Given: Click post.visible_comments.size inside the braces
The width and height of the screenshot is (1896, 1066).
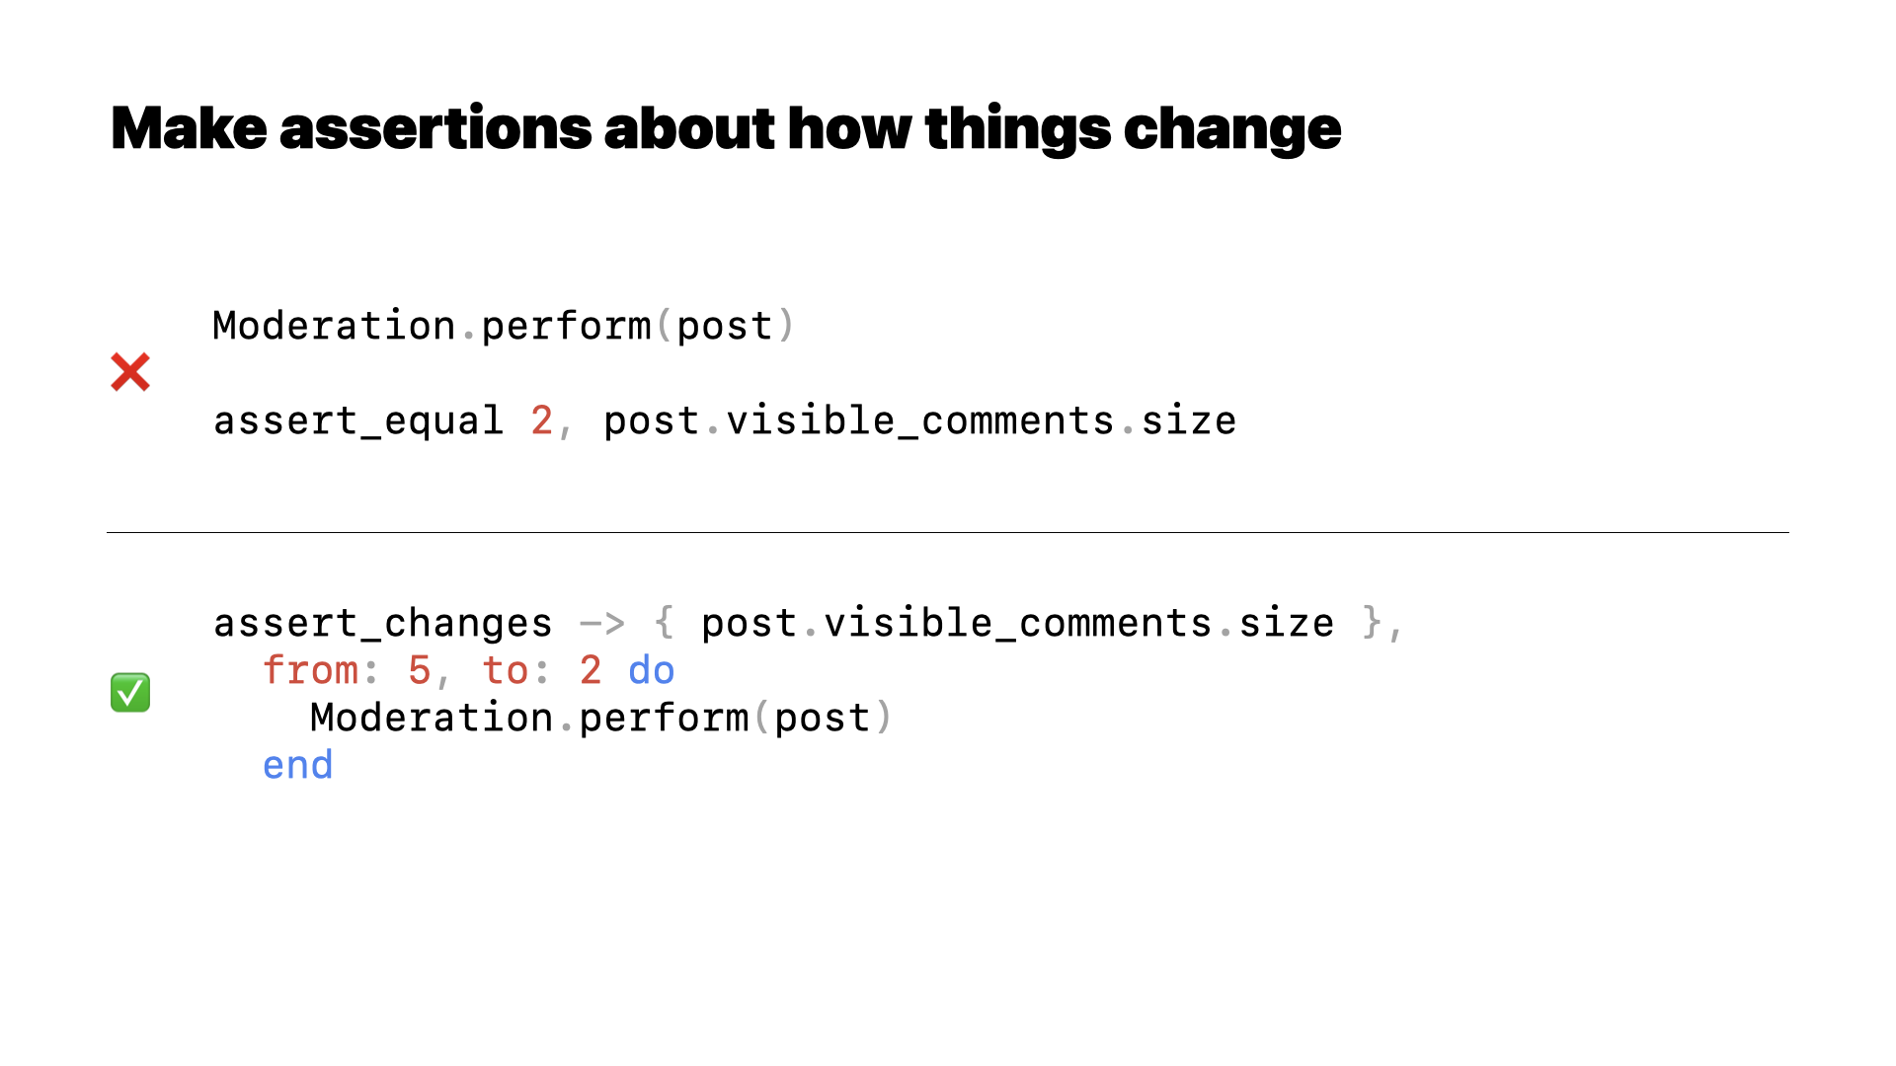Looking at the screenshot, I should pos(1017,624).
